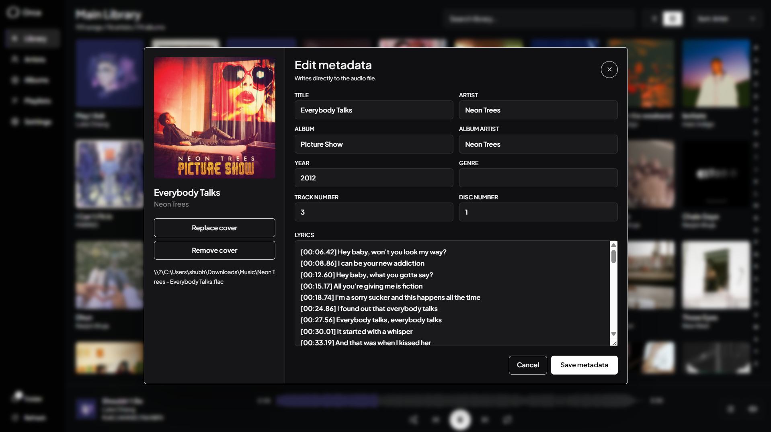
Task: Open the Artists item in background sidebar
Action: [x=33, y=59]
